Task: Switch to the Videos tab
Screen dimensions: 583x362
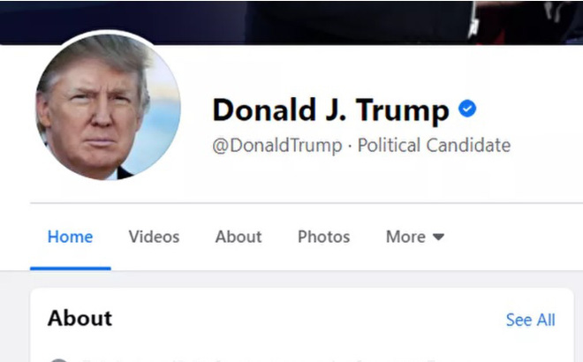Action: (x=154, y=237)
